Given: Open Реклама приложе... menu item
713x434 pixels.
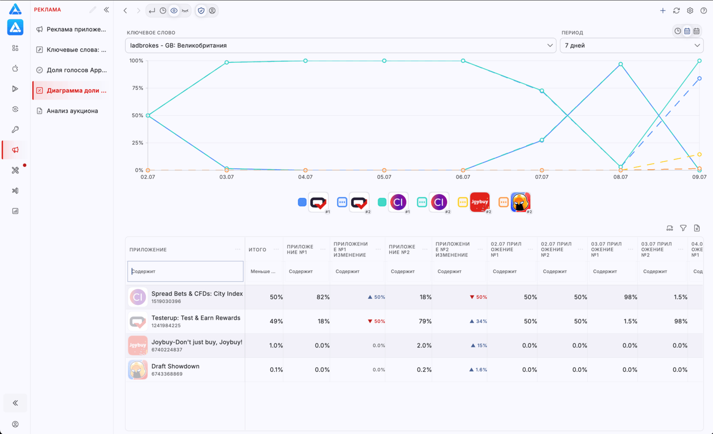Looking at the screenshot, I should 72,29.
